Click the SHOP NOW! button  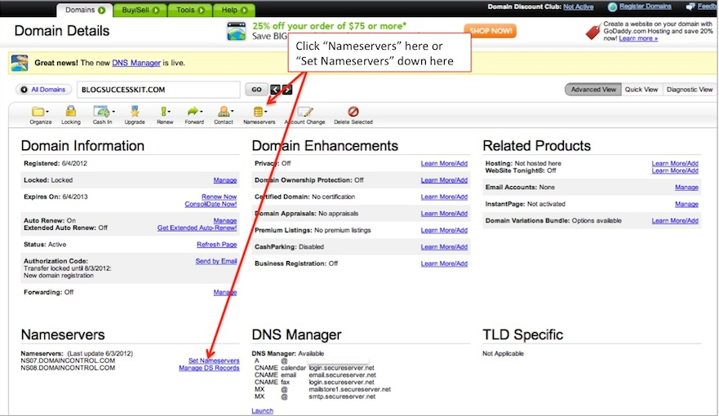(490, 31)
